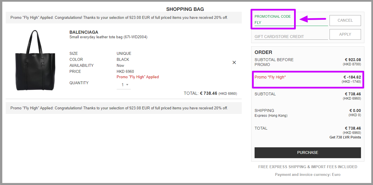Click the € -184.62 promo discount amount
The width and height of the screenshot is (373, 185).
pos(352,77)
